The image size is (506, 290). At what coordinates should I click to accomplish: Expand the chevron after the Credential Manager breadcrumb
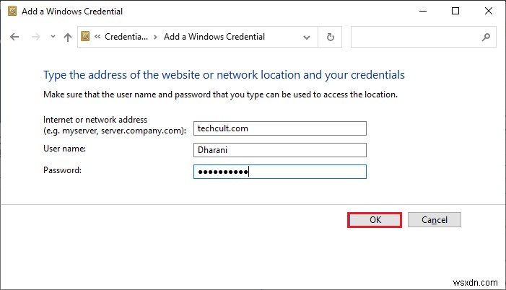pos(155,37)
